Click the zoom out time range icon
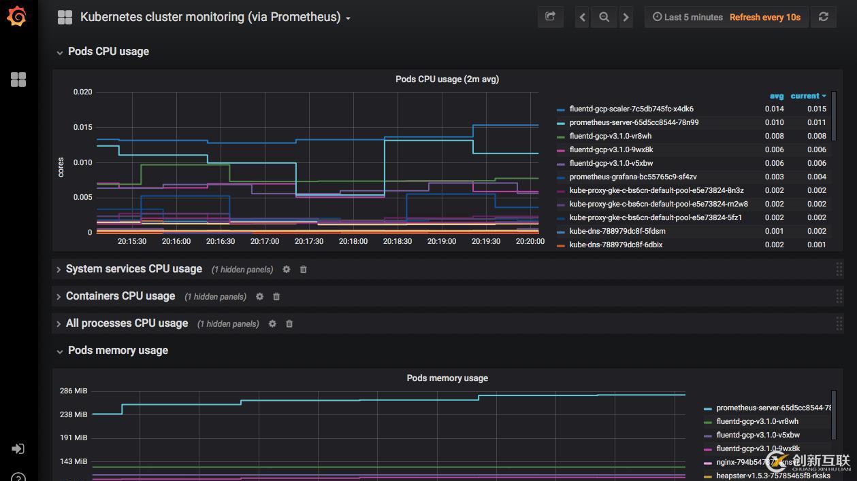 point(604,17)
